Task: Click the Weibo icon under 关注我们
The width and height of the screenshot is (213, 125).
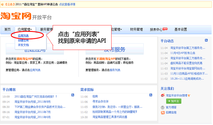Action: [163, 95]
